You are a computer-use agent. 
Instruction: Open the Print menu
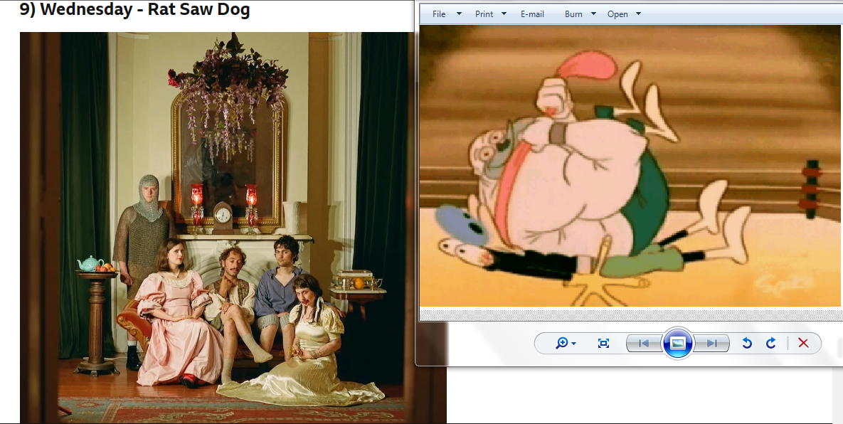(x=484, y=14)
